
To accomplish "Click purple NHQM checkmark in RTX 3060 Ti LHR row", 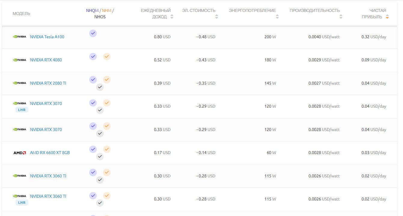I will (93, 196).
